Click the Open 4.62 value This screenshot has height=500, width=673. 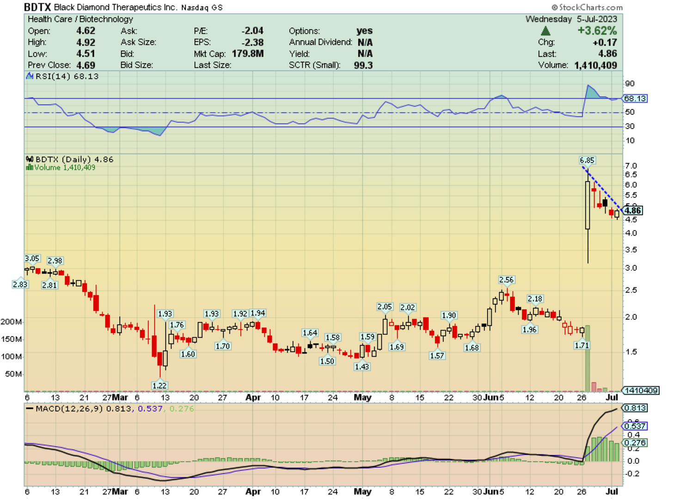[x=86, y=31]
